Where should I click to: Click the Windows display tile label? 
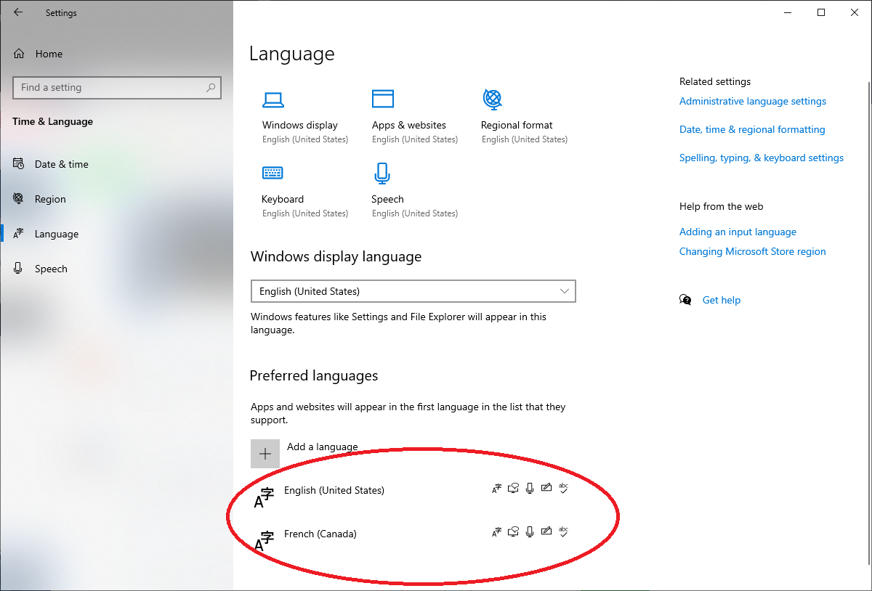pos(300,125)
